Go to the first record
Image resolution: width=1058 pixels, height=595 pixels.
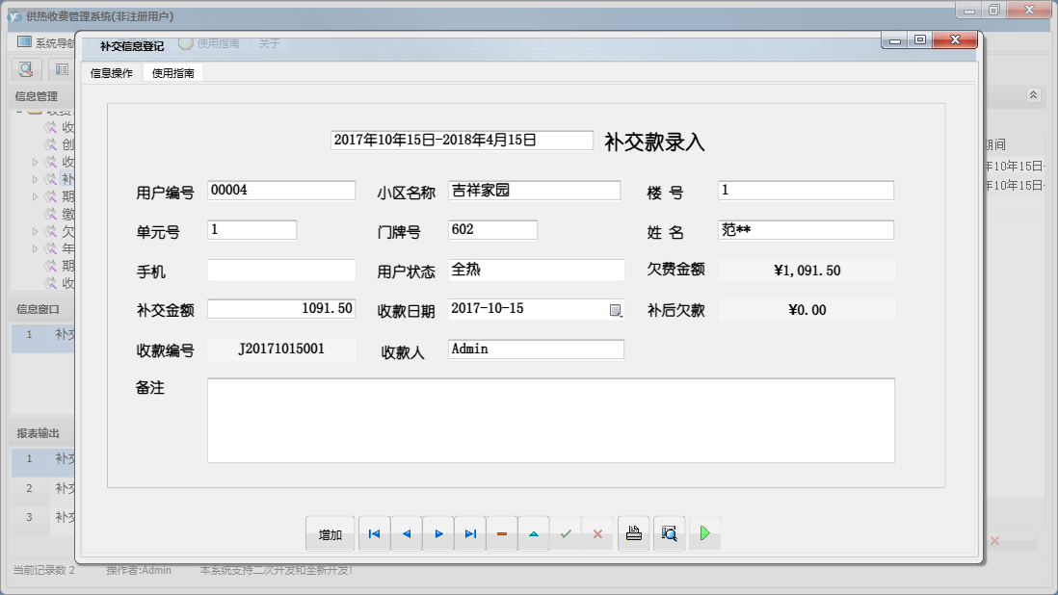(x=374, y=533)
